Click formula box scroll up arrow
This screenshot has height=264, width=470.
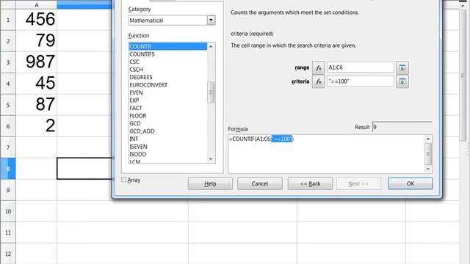428,139
